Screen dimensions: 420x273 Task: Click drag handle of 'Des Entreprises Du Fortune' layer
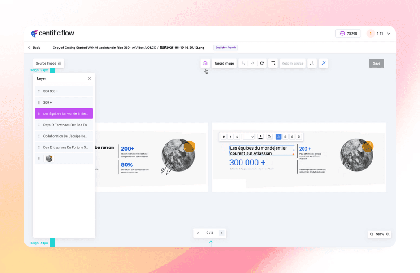[39, 147]
